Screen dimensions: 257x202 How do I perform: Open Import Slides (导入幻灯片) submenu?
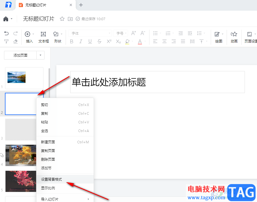coord(65,199)
